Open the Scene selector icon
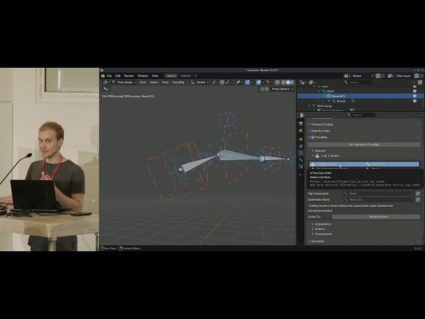Viewport: 425px width, 319px height. [347, 76]
